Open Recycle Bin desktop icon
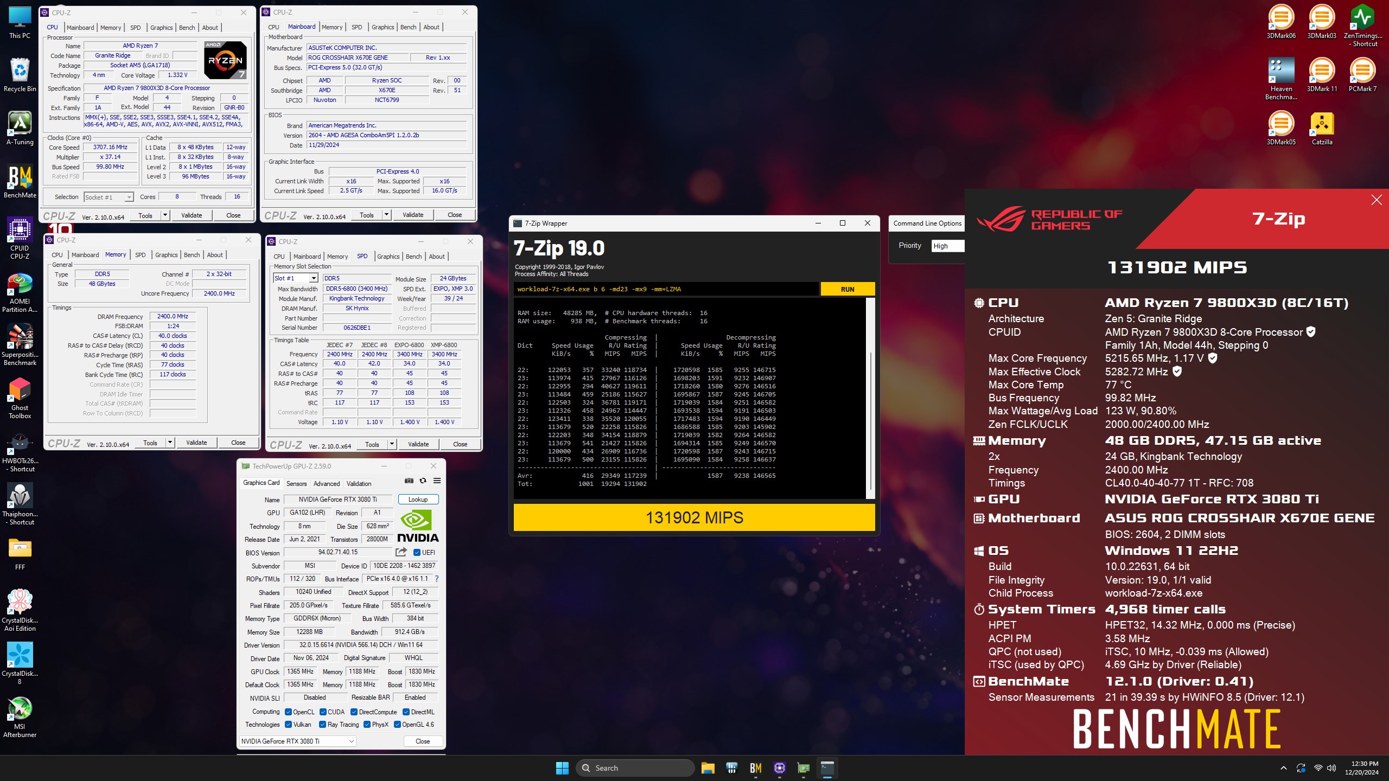 point(20,75)
